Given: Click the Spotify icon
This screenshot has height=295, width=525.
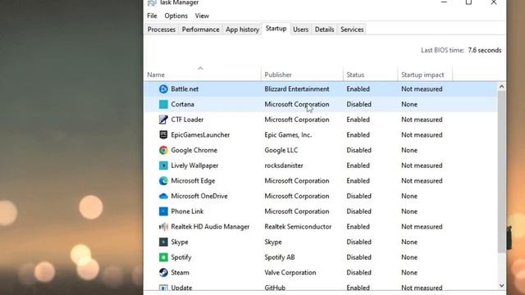Looking at the screenshot, I should coord(163,257).
